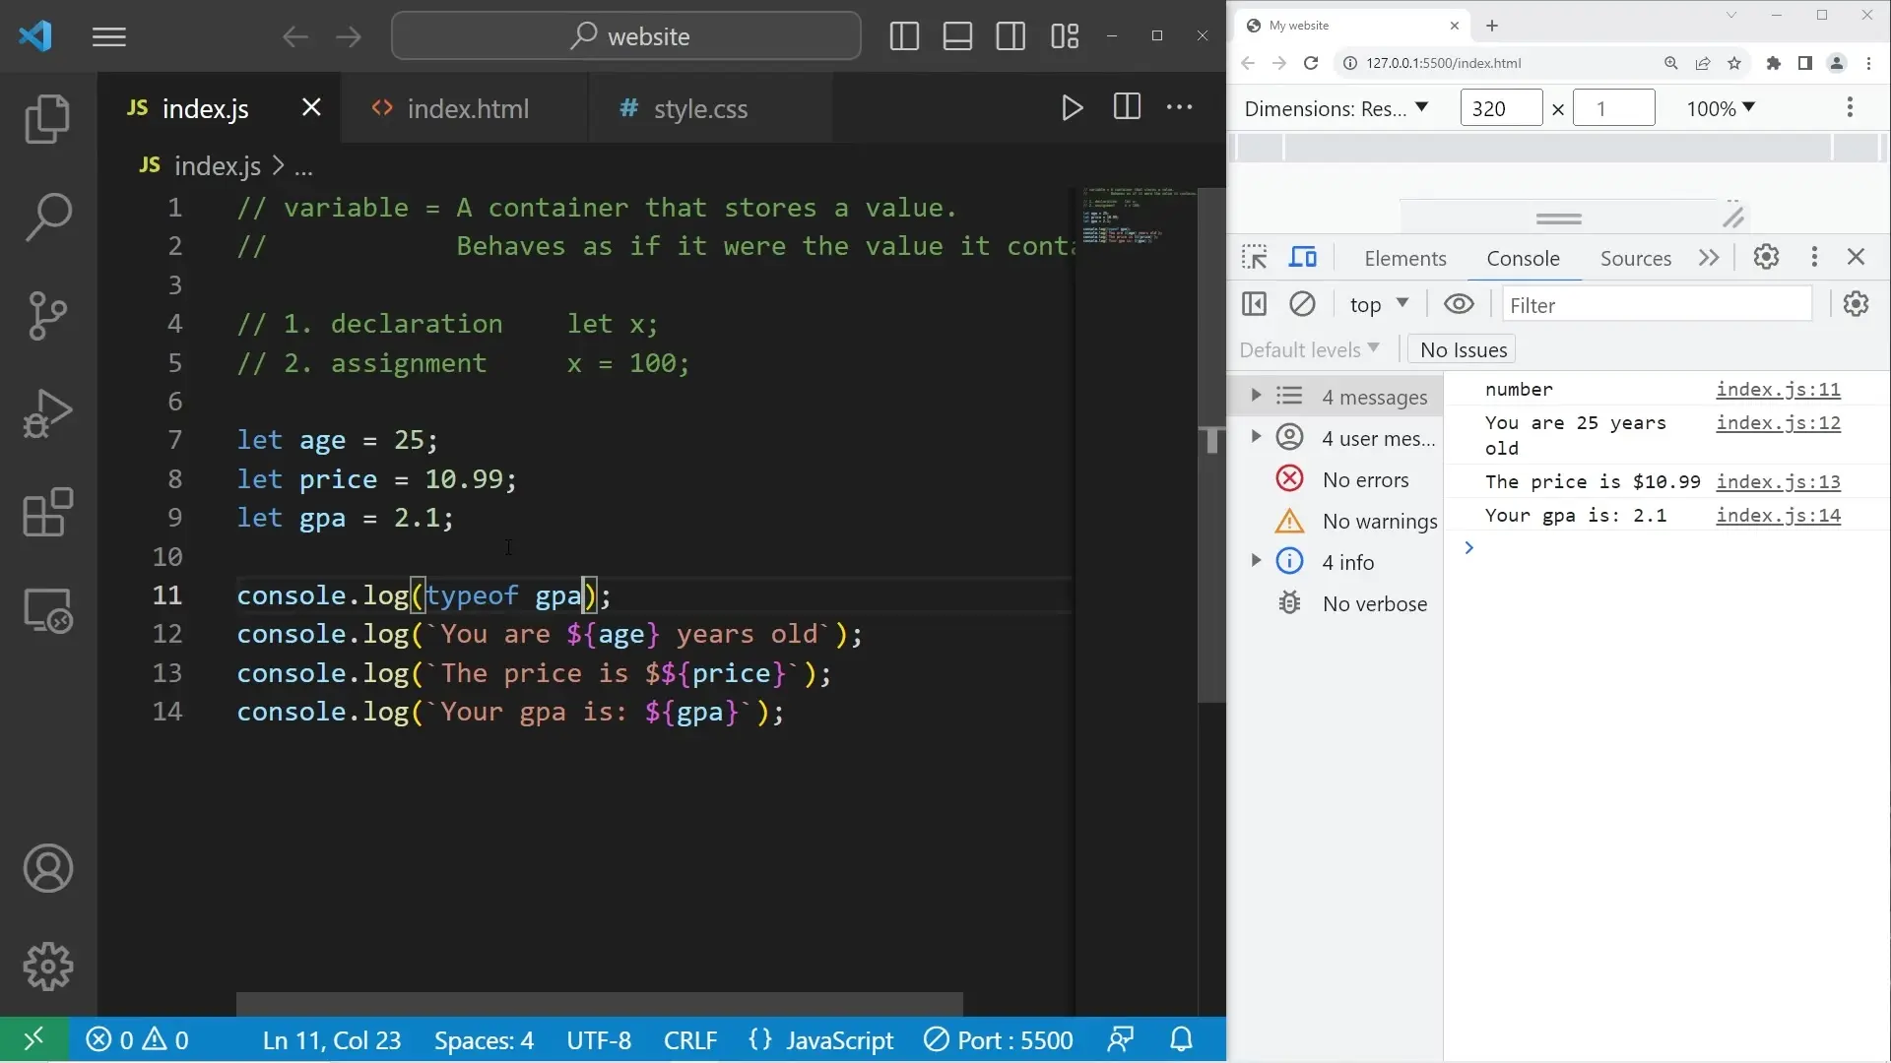1891x1063 pixels.
Task: Open the Accounts menu in activity bar
Action: coord(47,868)
